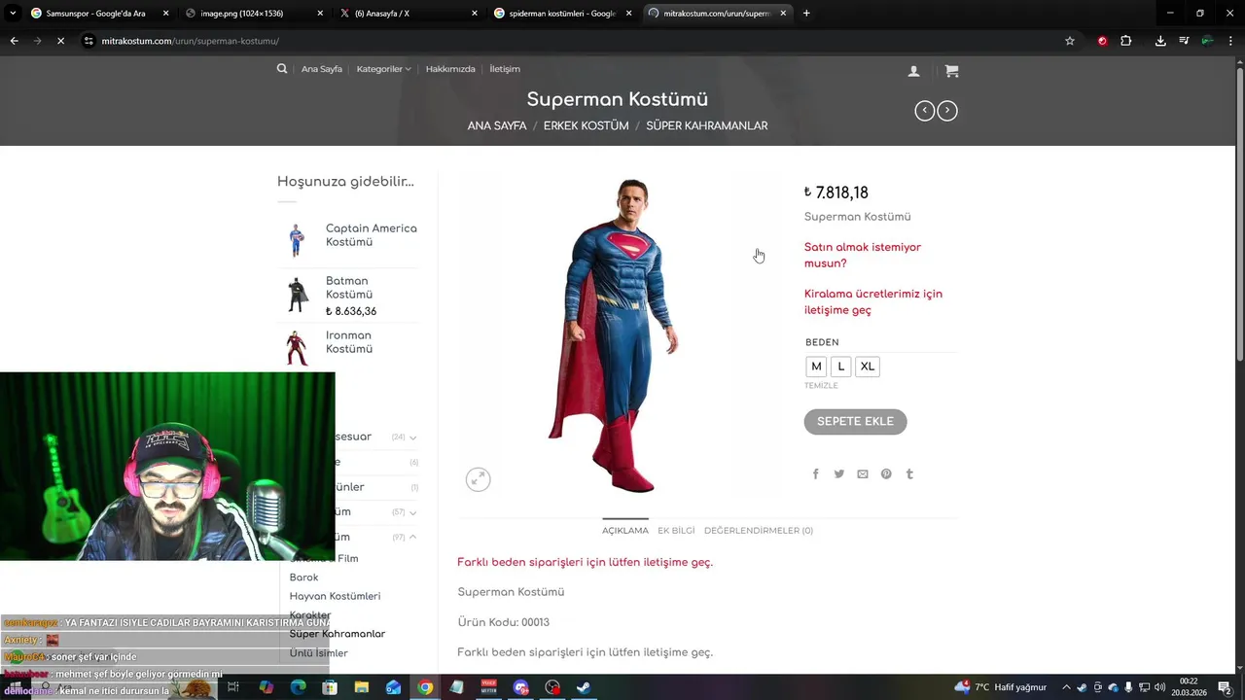Show hidden system tray icons
The height and width of the screenshot is (700, 1245).
[1066, 687]
